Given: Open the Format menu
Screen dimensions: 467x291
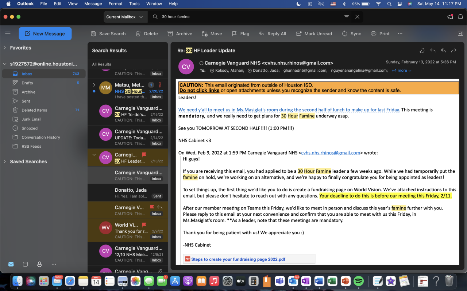Looking at the screenshot, I should coord(116,4).
